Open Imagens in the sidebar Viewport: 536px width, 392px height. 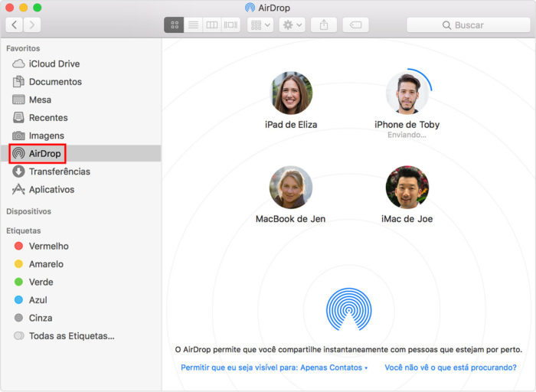(81, 136)
